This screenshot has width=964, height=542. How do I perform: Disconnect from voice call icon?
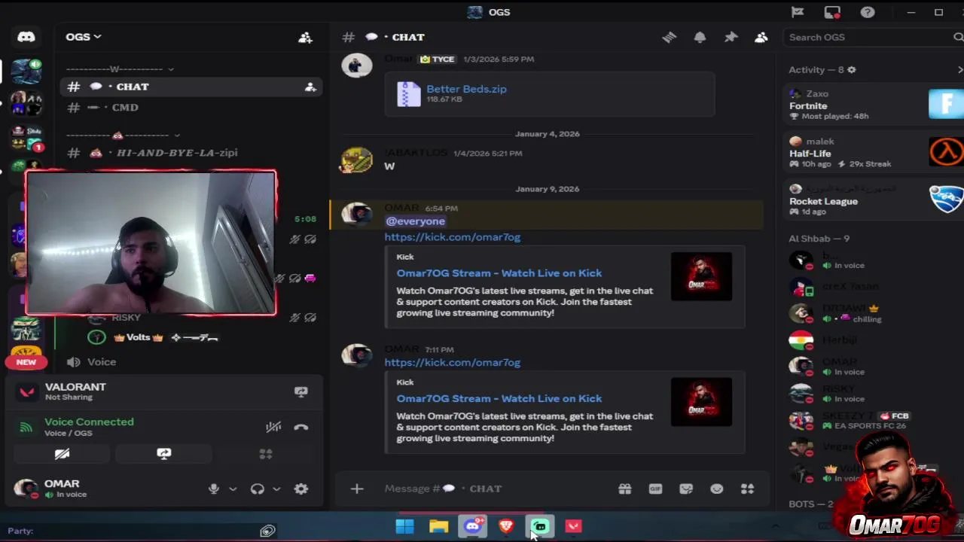pos(301,427)
